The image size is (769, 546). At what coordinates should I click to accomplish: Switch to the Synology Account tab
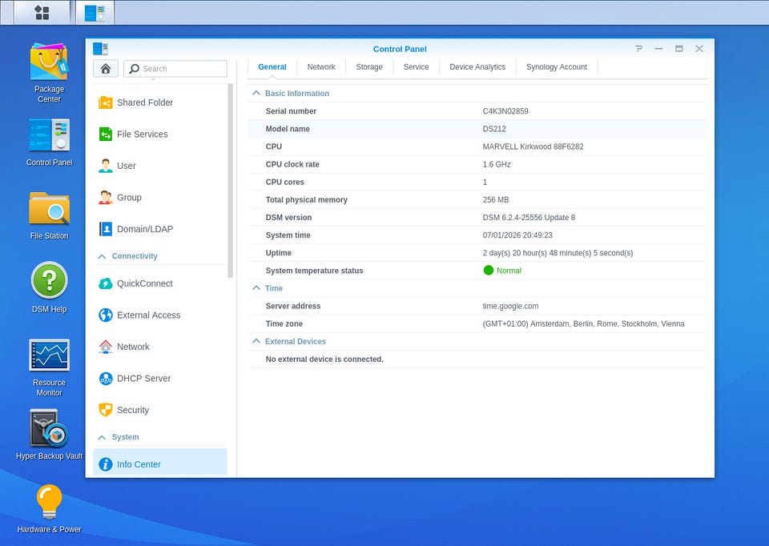point(557,67)
